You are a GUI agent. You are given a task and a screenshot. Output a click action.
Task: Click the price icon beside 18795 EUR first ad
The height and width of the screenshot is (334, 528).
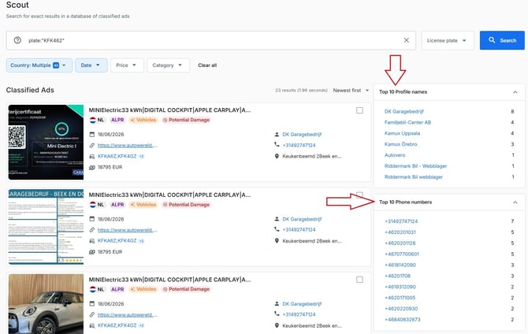click(92, 167)
